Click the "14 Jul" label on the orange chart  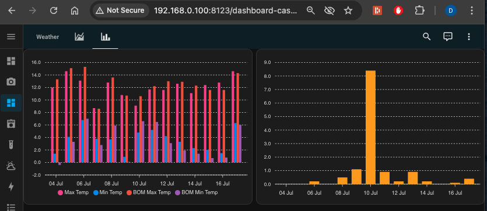point(427,193)
